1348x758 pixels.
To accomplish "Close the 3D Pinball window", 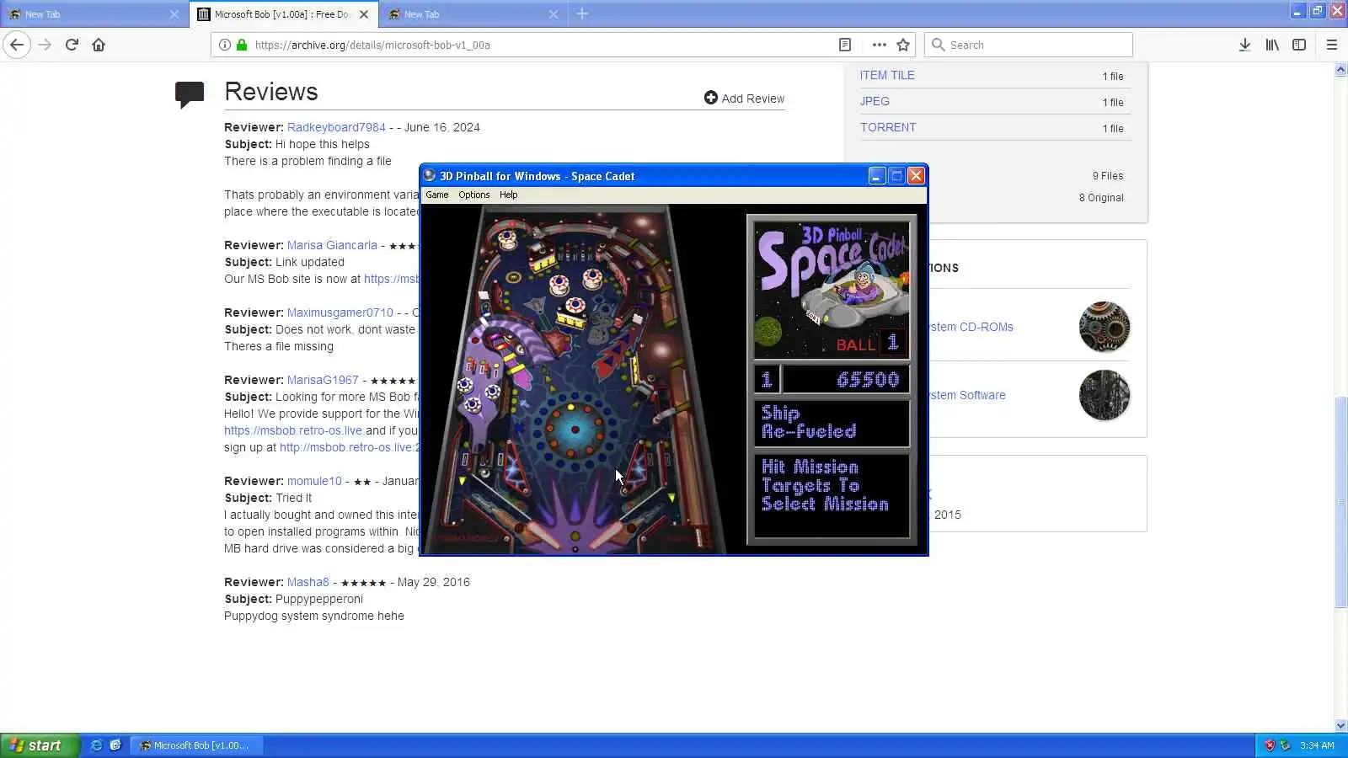I will pyautogui.click(x=916, y=175).
